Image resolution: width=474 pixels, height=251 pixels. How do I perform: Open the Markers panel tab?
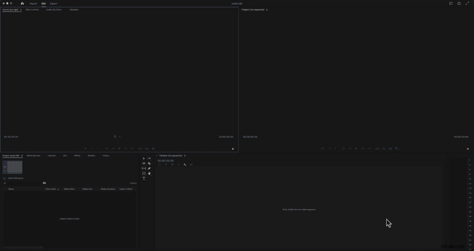(91, 155)
